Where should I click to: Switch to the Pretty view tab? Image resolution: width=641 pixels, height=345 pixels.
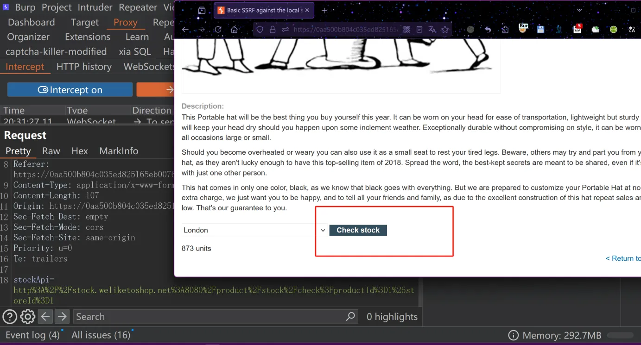point(18,151)
